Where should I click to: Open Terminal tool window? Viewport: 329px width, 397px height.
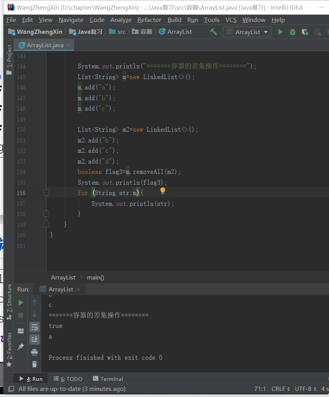[x=108, y=379]
